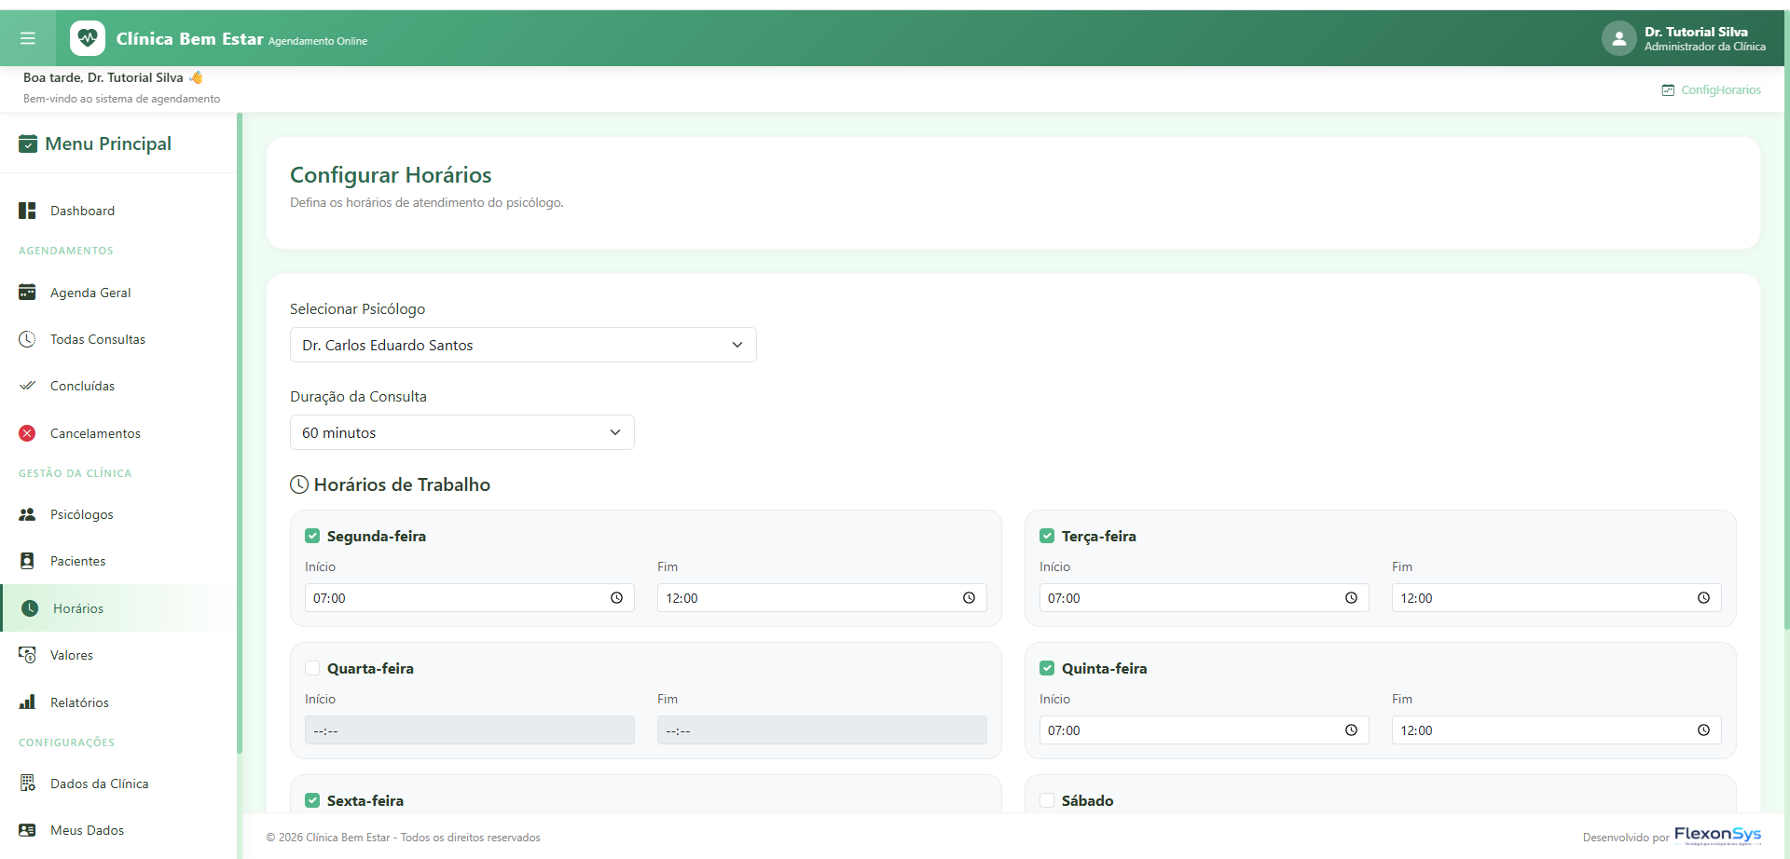The width and height of the screenshot is (1790, 859).
Task: Click the Cancelamentos red X icon
Action: pyautogui.click(x=27, y=433)
